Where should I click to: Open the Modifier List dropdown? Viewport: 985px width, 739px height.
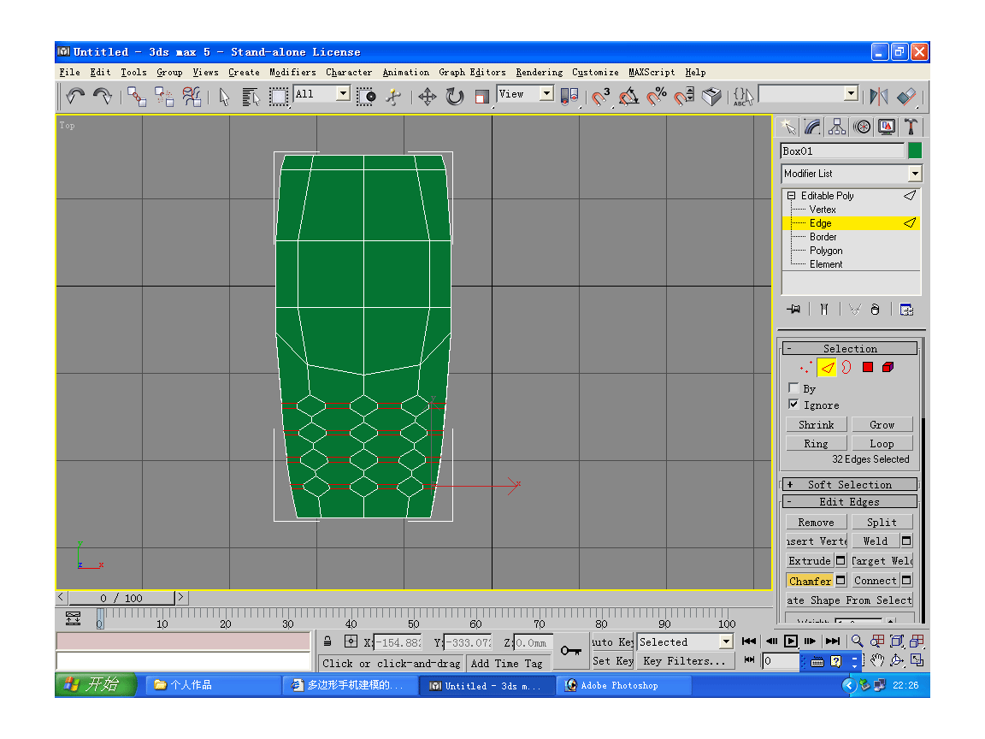pyautogui.click(x=914, y=174)
